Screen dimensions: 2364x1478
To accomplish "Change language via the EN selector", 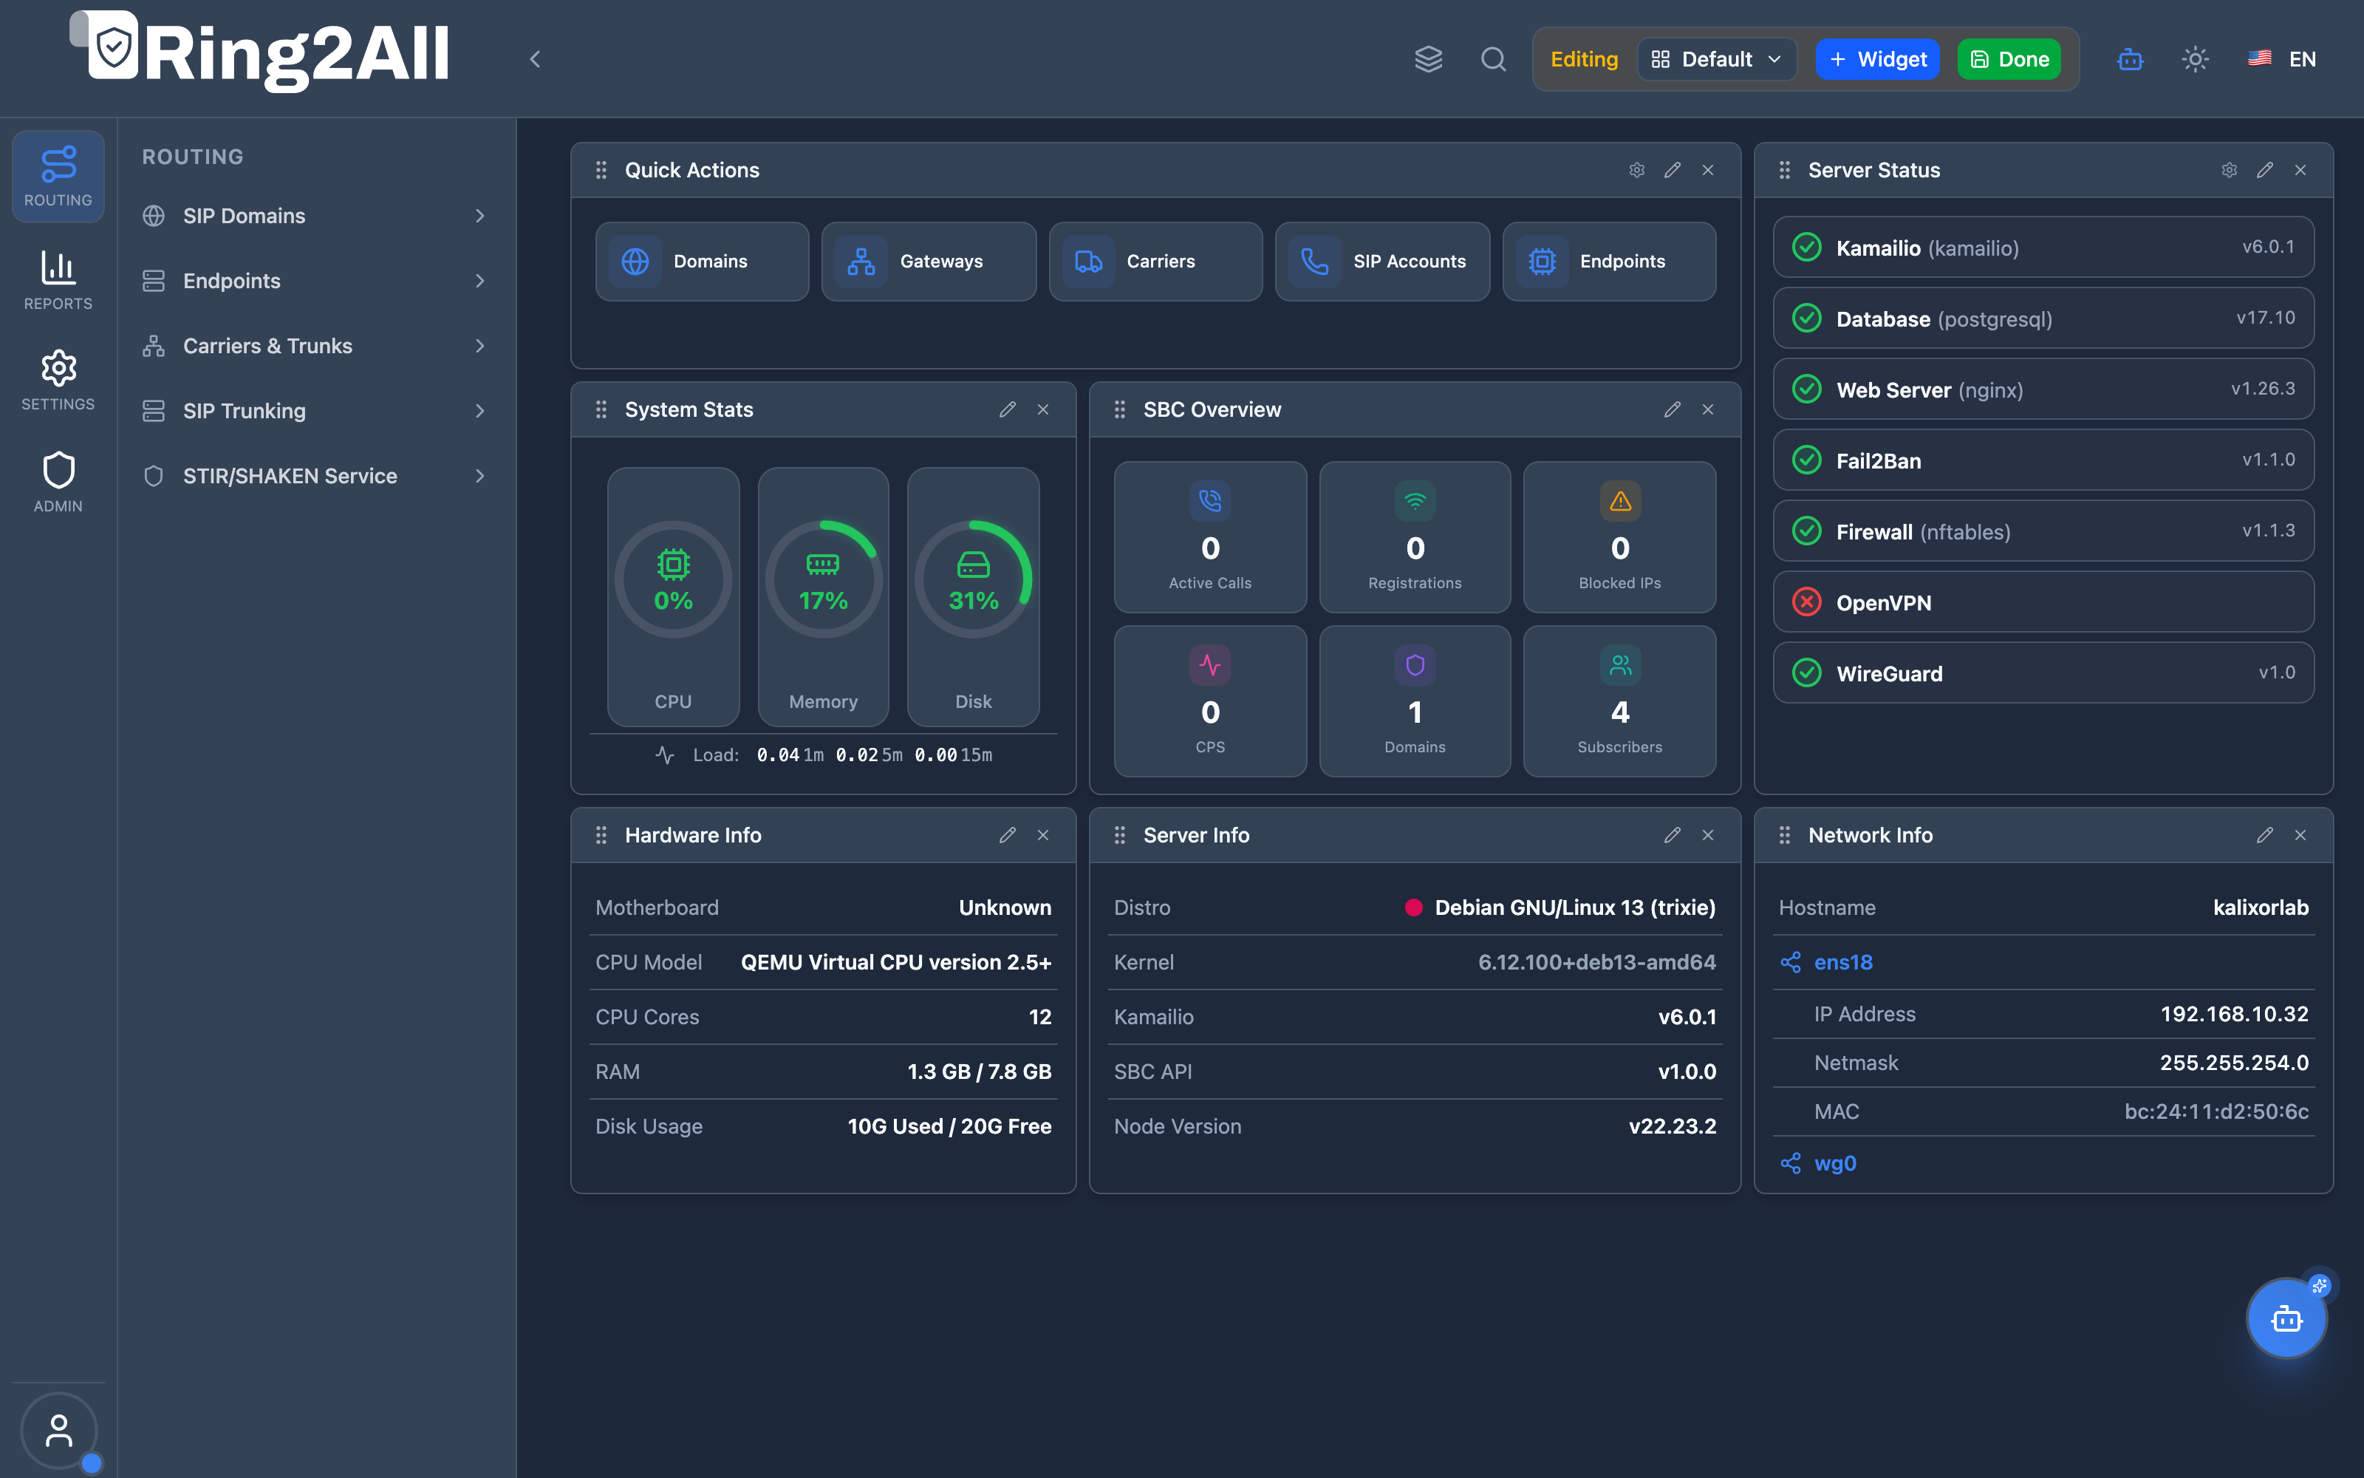I will [x=2282, y=58].
